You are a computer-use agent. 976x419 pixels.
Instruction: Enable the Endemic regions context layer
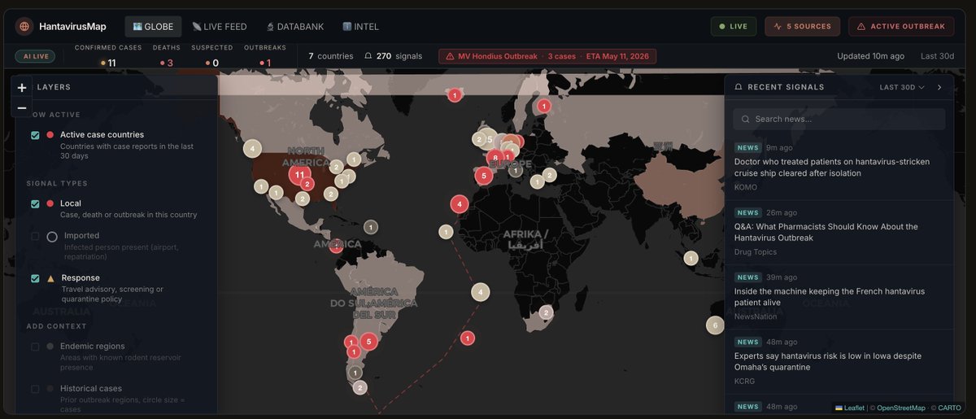(x=35, y=347)
